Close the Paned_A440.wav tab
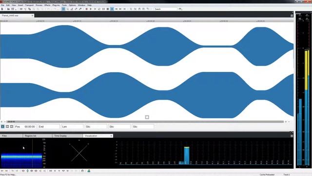 [33, 15]
